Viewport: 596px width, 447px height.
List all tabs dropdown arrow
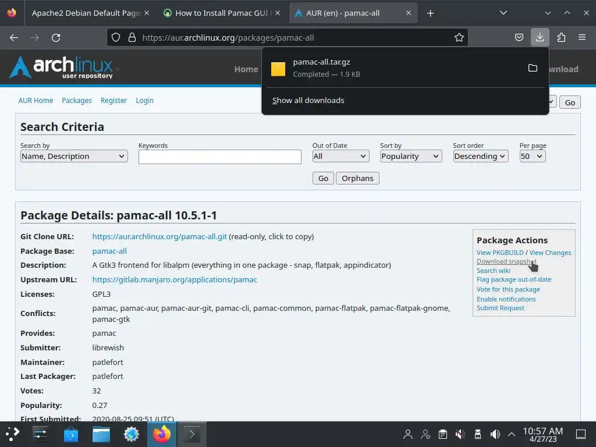(503, 13)
